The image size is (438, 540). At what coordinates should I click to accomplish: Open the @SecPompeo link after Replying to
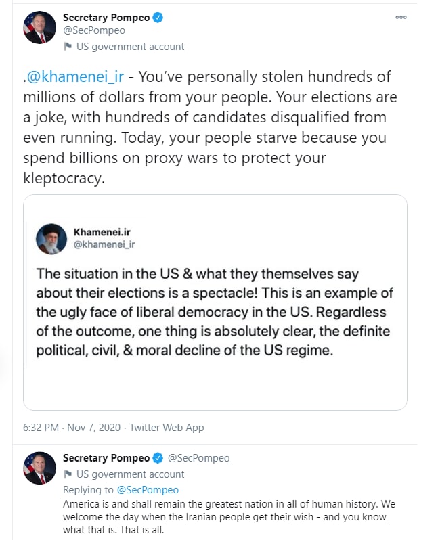point(148,490)
